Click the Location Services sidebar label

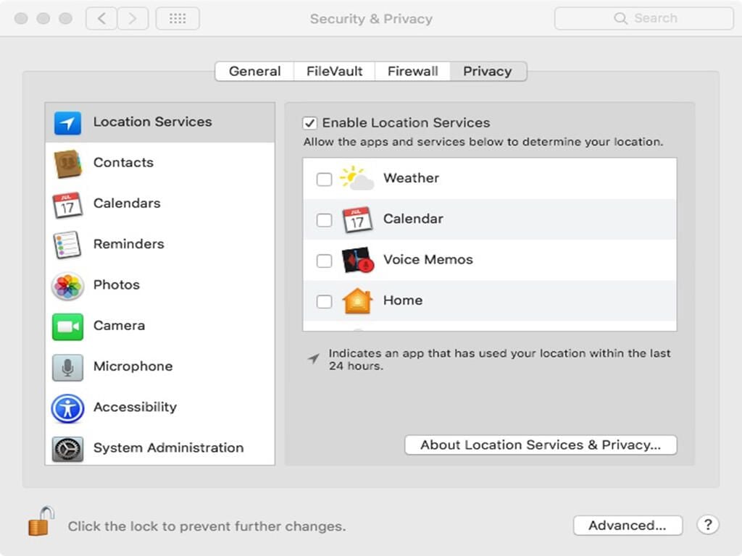[152, 122]
